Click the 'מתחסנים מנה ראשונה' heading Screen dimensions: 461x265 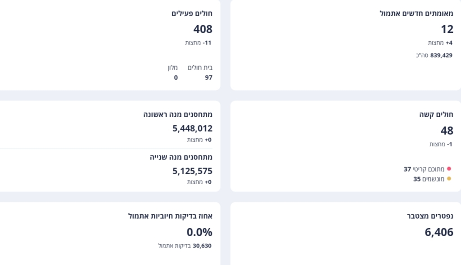click(x=178, y=115)
